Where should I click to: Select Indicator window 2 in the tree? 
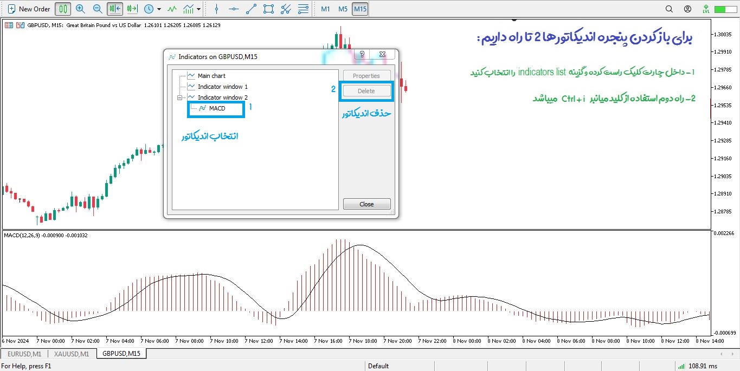coord(222,97)
